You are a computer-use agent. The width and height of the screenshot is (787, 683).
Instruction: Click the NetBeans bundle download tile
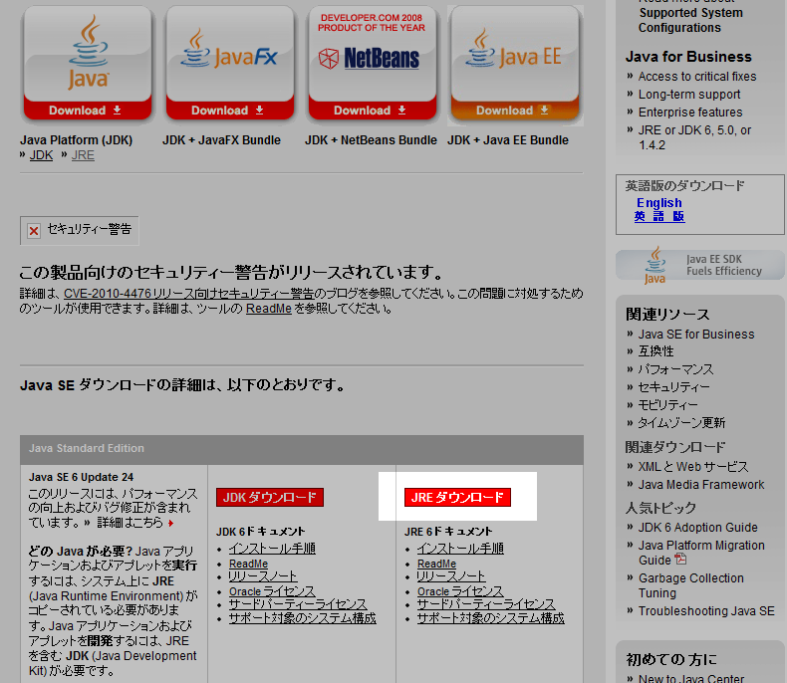tap(373, 63)
